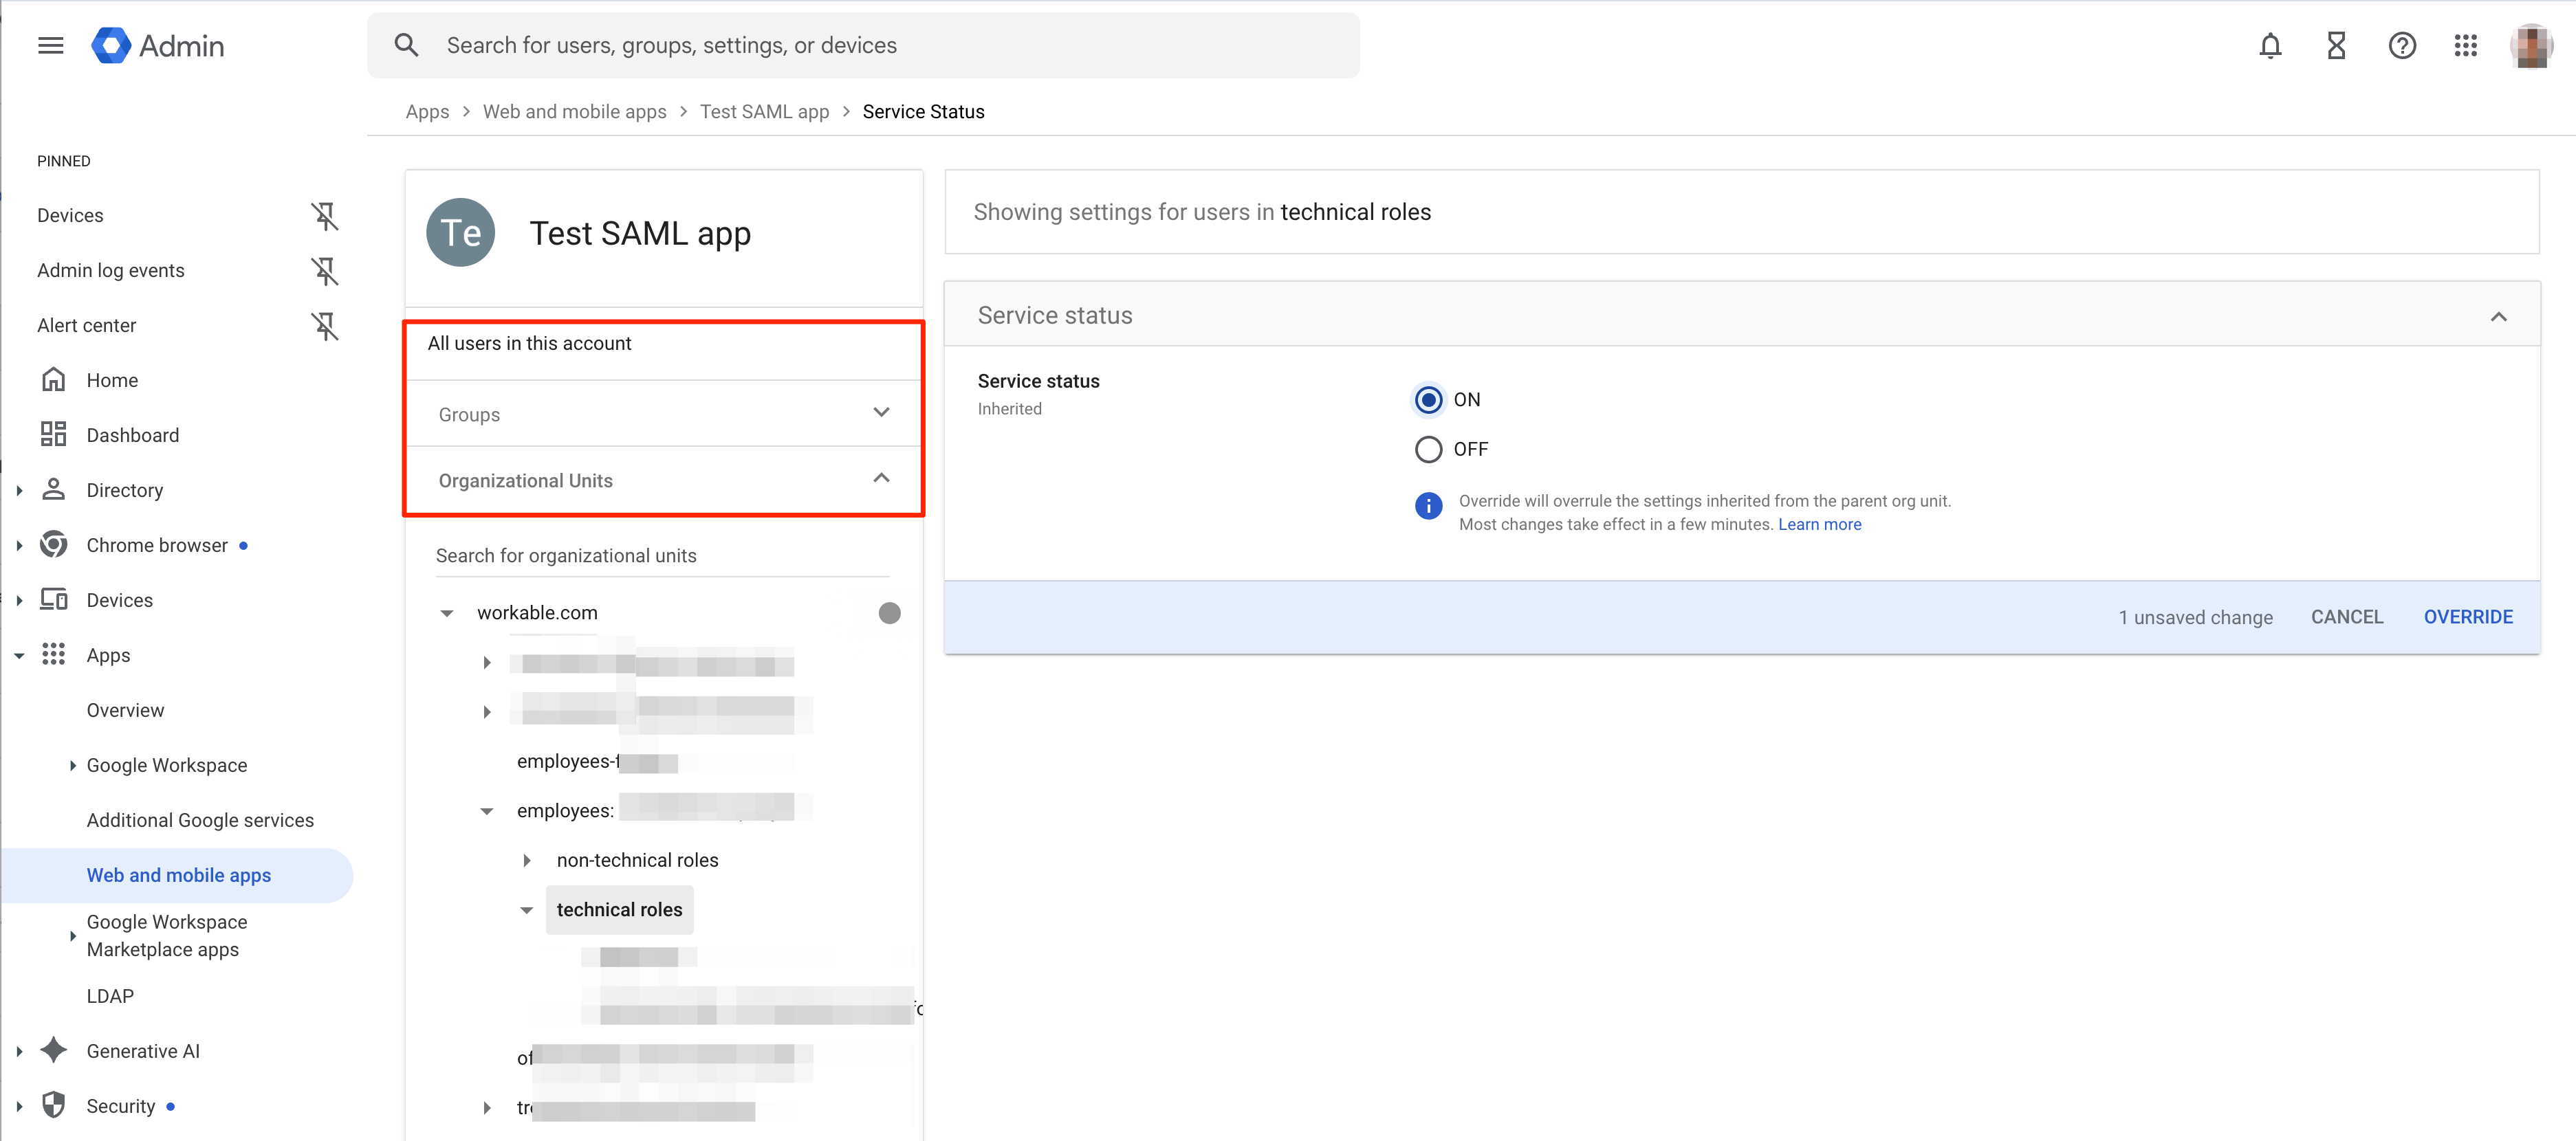Image resolution: width=2576 pixels, height=1141 pixels.
Task: Select the OFF service status radio
Action: coord(1428,450)
